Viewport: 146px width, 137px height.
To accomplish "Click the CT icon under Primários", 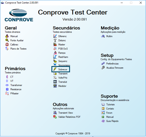I will point(7,77).
